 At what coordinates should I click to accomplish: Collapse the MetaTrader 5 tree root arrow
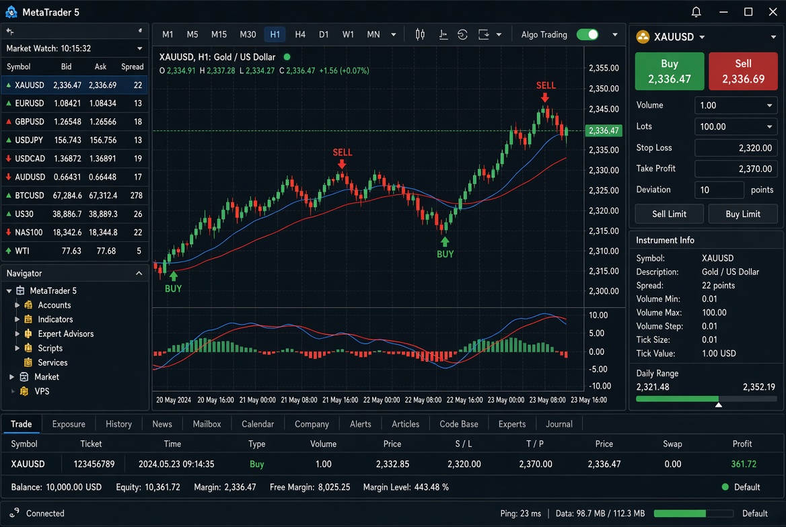[9, 290]
